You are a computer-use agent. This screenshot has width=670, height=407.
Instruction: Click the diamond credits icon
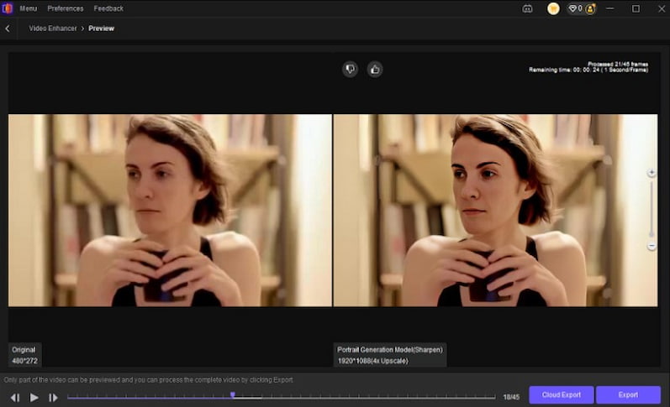pyautogui.click(x=572, y=8)
